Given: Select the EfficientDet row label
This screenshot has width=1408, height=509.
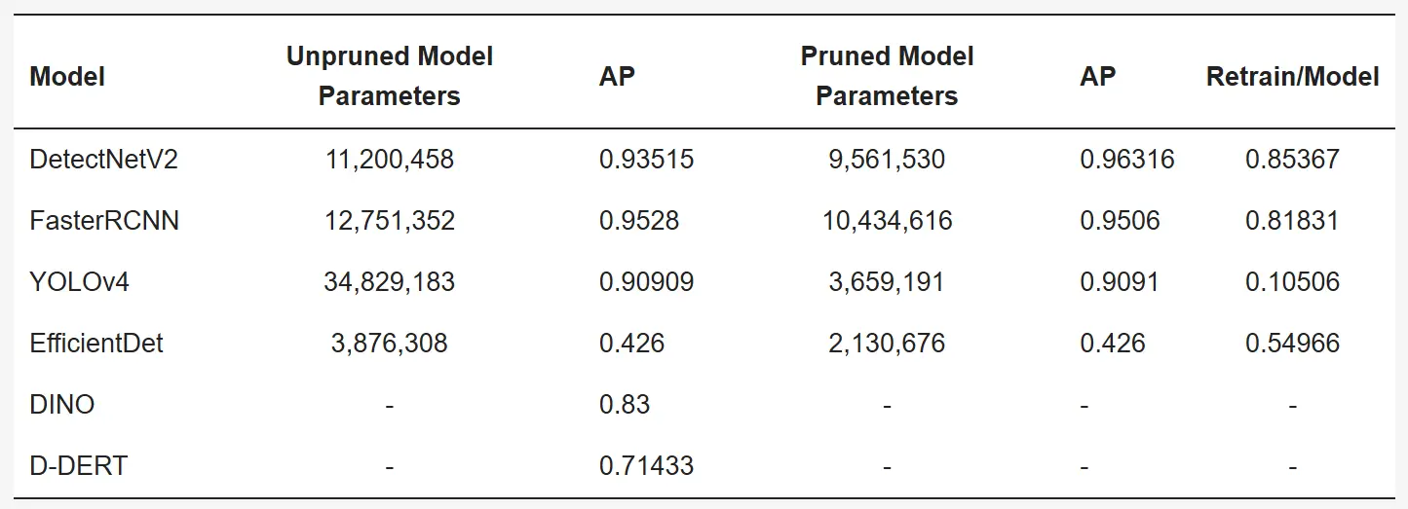Looking at the screenshot, I should tap(96, 343).
